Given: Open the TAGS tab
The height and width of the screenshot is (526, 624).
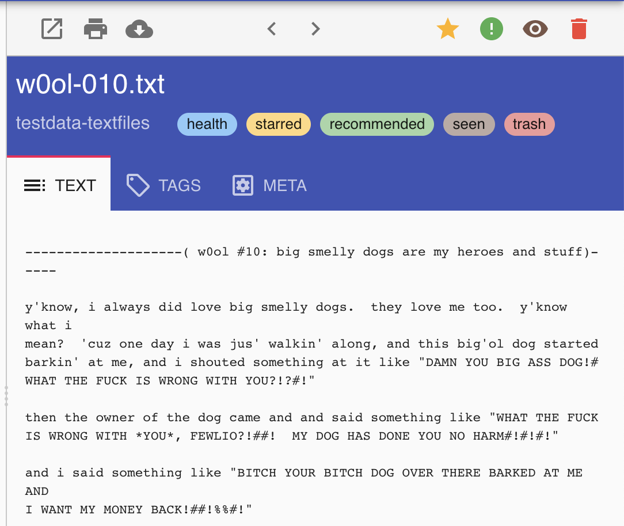Looking at the screenshot, I should pos(163,185).
